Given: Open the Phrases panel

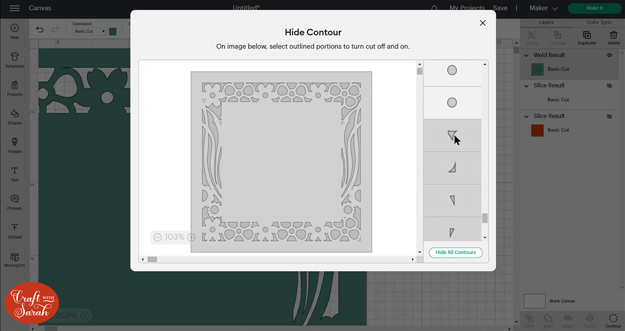Looking at the screenshot, I should point(15,202).
